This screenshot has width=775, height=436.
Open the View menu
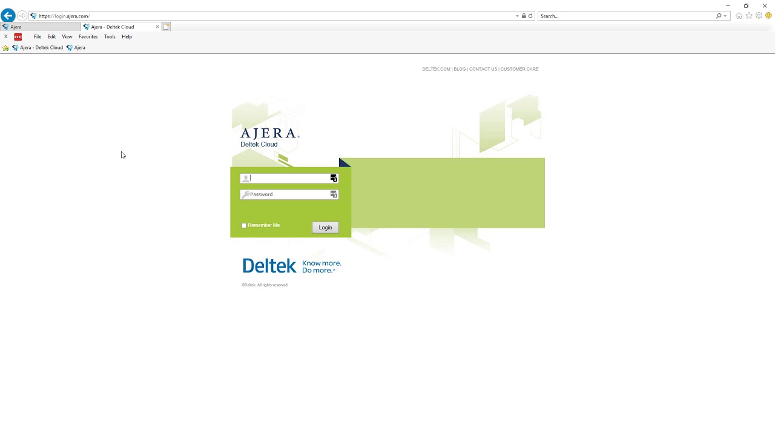67,37
